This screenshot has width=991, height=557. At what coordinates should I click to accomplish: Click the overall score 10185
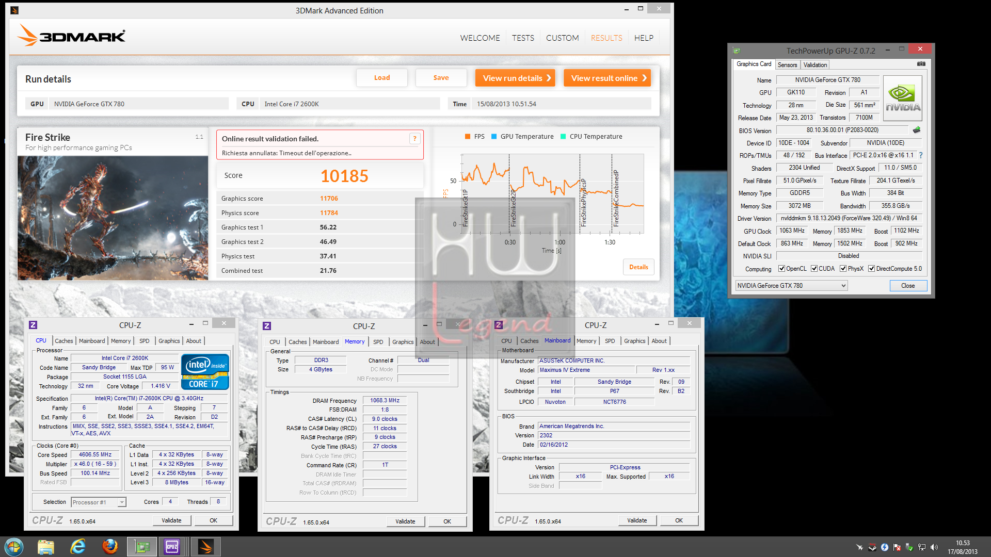pos(344,176)
